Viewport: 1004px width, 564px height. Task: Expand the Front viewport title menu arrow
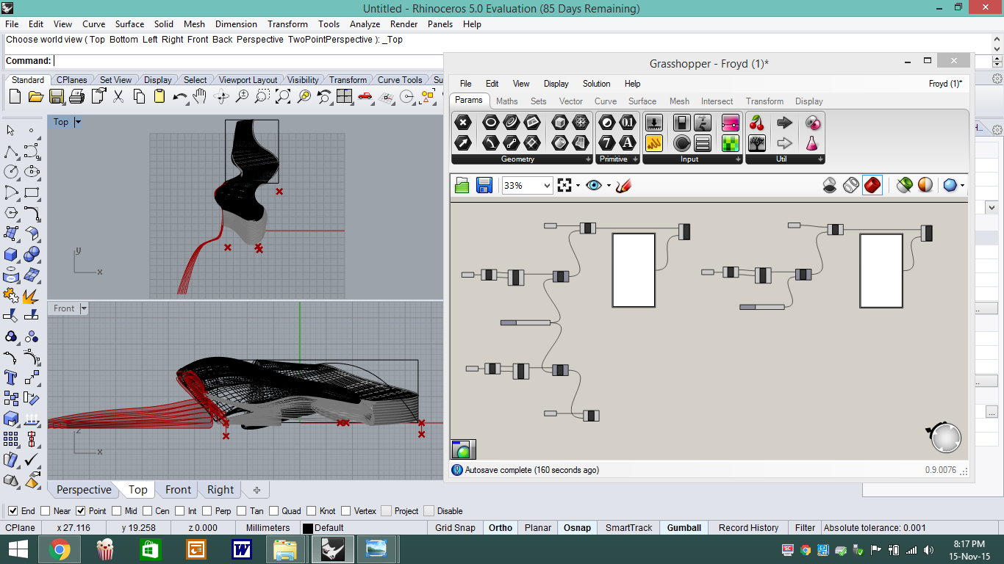pos(84,308)
